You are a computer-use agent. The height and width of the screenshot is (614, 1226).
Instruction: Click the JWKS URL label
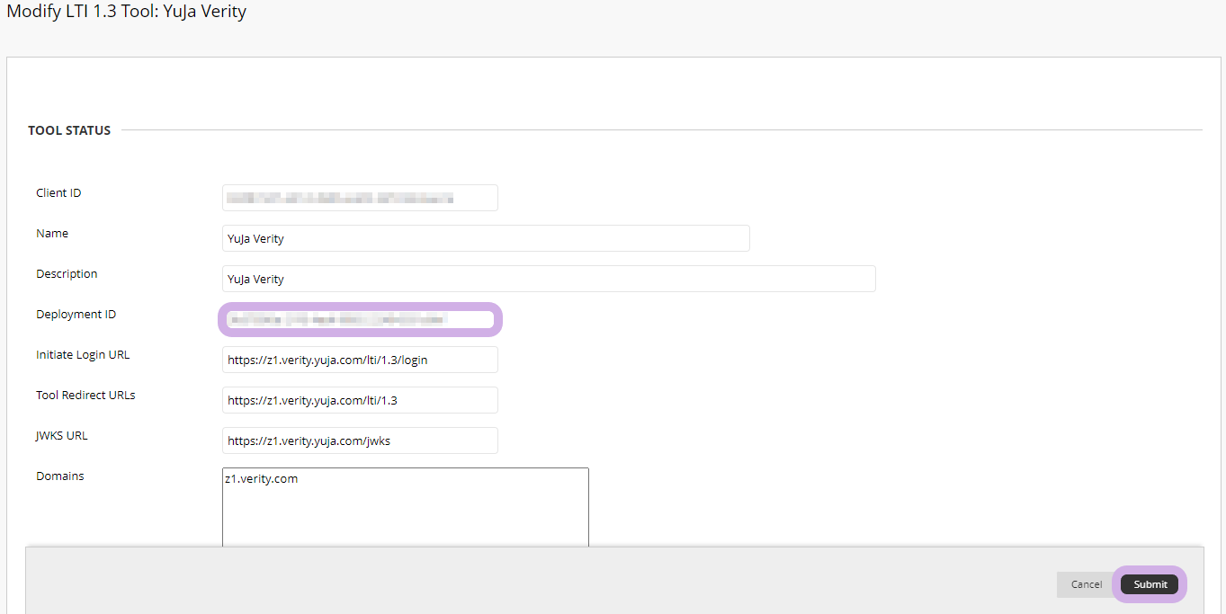click(x=62, y=436)
